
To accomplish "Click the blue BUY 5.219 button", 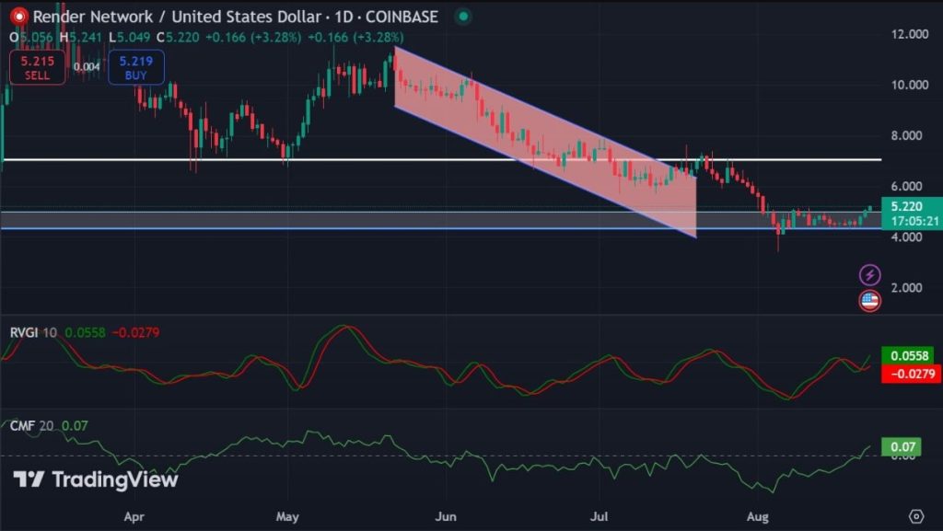I will (x=136, y=67).
